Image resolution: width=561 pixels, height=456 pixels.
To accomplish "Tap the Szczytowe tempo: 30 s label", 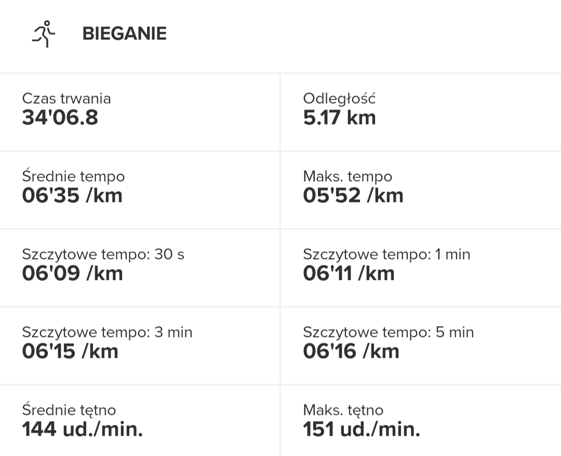I will pyautogui.click(x=103, y=254).
